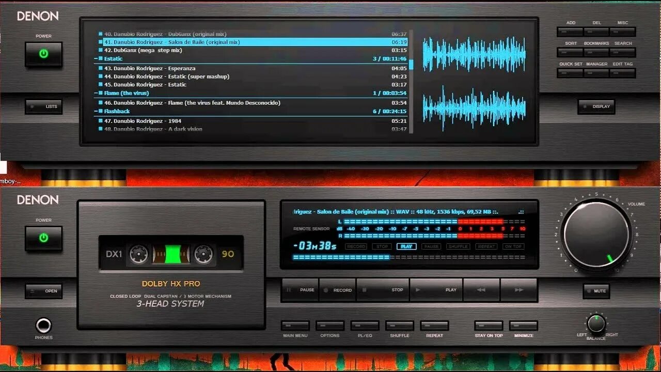Click the DEL button on the playlist deck

[596, 32]
